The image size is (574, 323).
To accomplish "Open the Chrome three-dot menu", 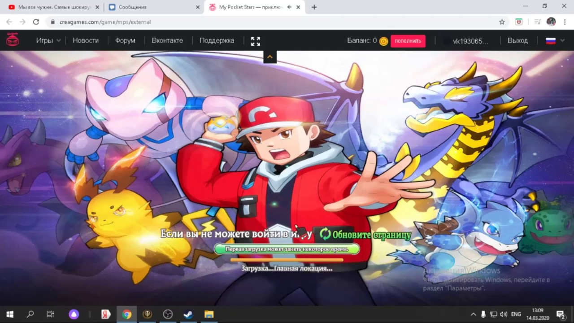I will point(565,22).
